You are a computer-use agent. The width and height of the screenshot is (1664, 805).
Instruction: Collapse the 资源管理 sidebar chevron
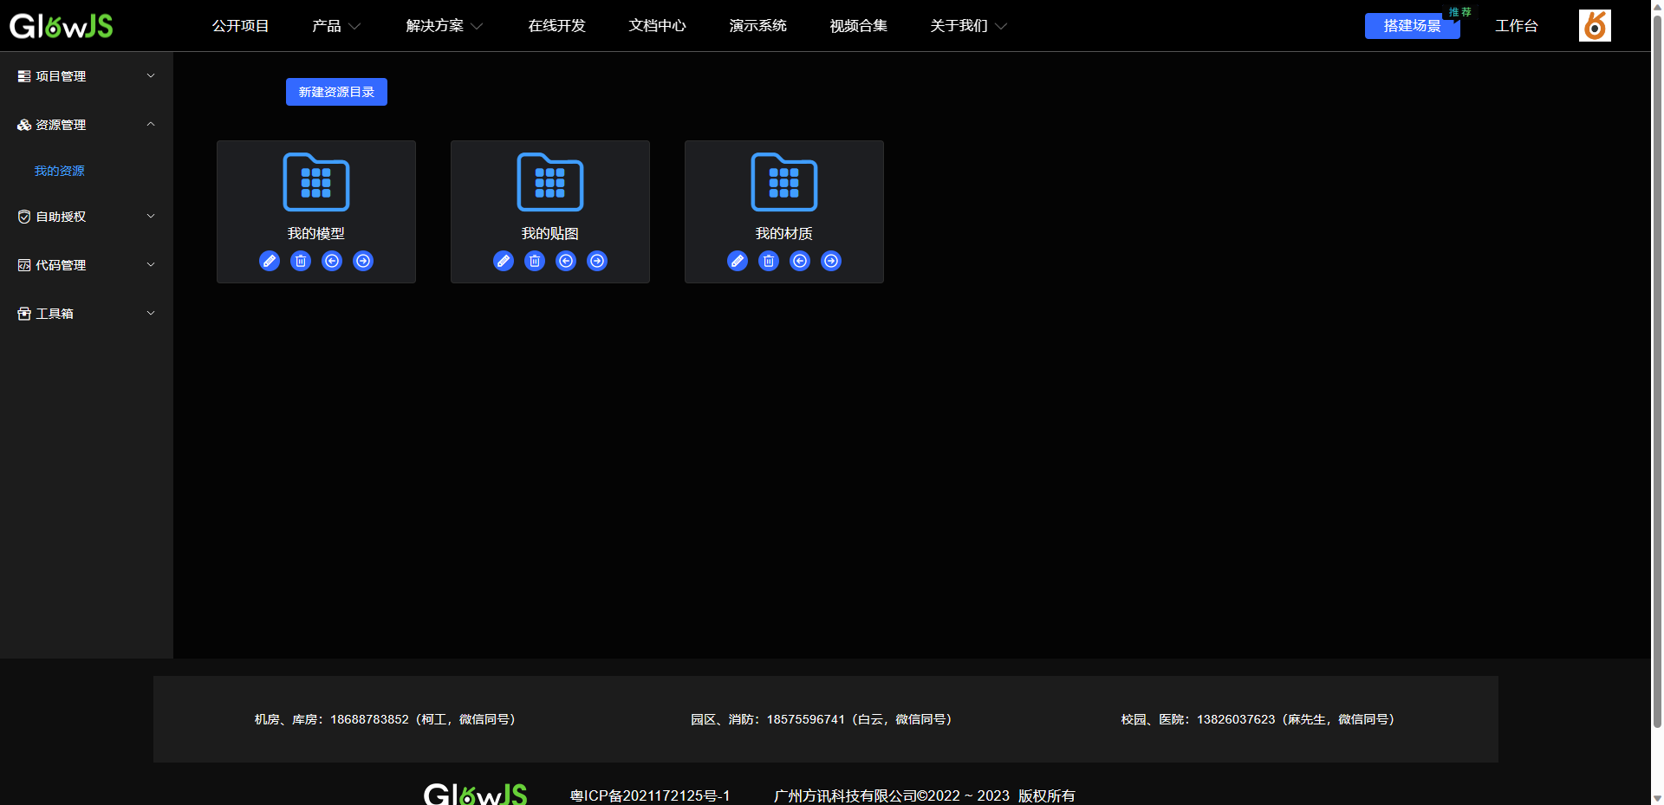coord(151,124)
